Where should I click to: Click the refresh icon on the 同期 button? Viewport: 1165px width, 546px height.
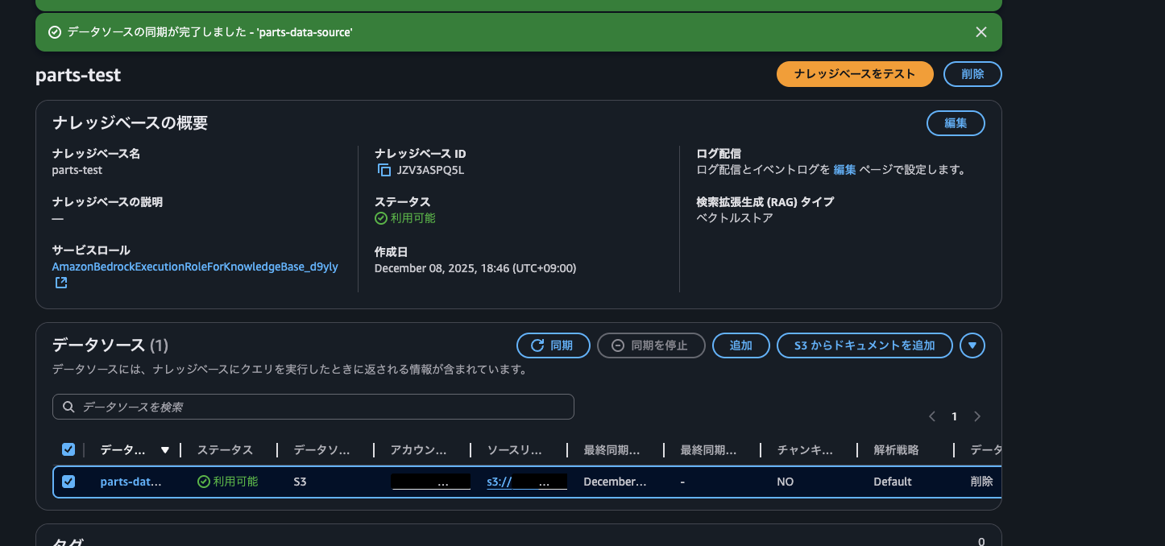click(537, 345)
